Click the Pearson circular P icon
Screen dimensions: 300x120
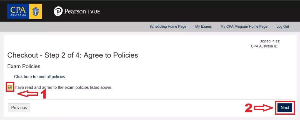tap(58, 12)
